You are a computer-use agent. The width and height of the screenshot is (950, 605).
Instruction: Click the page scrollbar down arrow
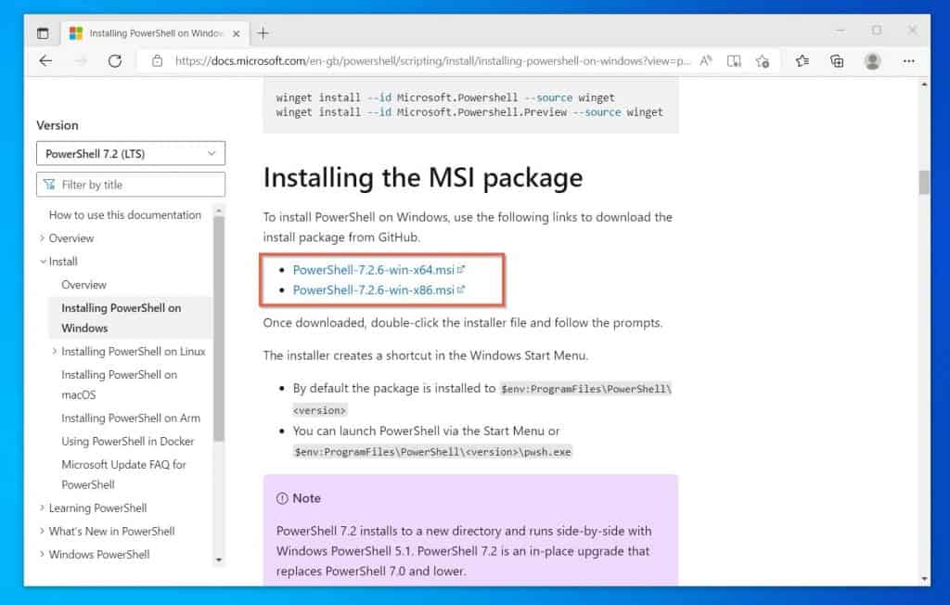coord(924,579)
